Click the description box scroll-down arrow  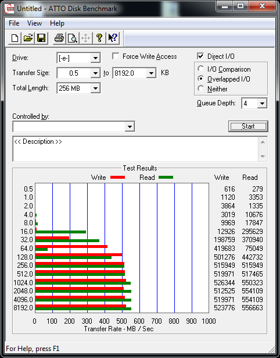[263, 157]
